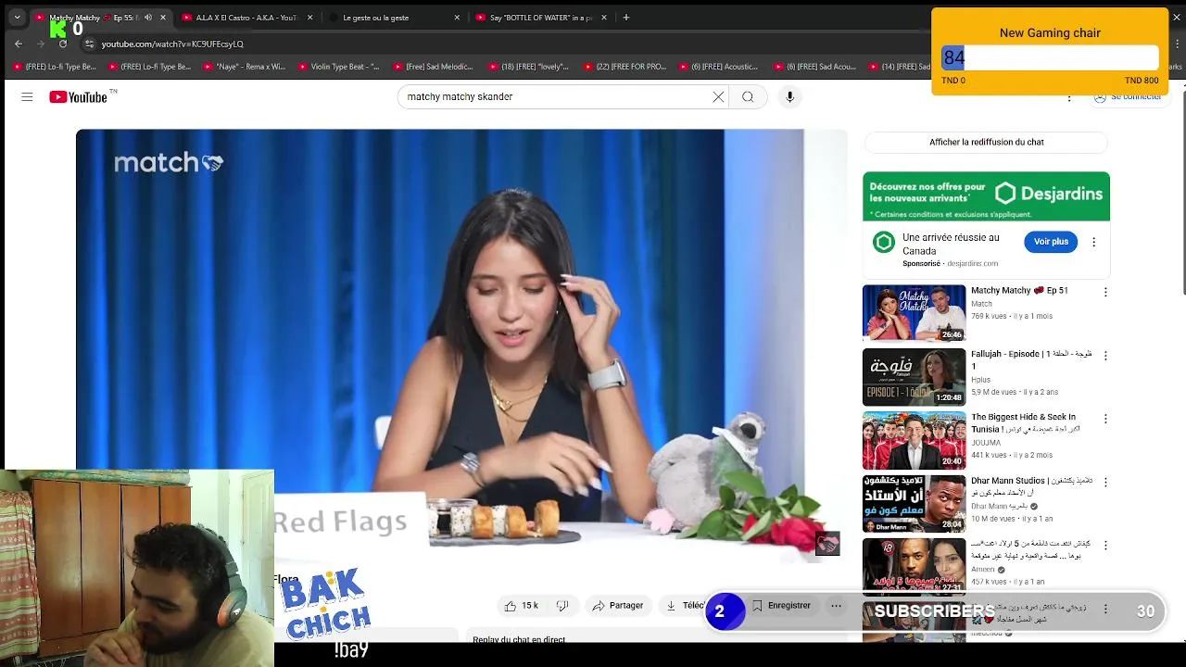Viewport: 1186px width, 667px height.
Task: Reload the page with refresh icon
Action: [61, 44]
